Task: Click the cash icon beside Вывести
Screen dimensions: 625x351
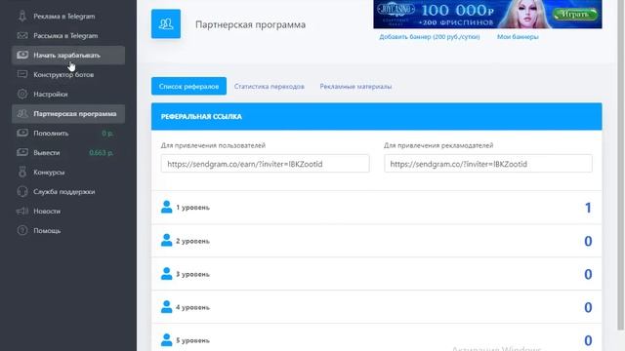Action: click(x=22, y=152)
